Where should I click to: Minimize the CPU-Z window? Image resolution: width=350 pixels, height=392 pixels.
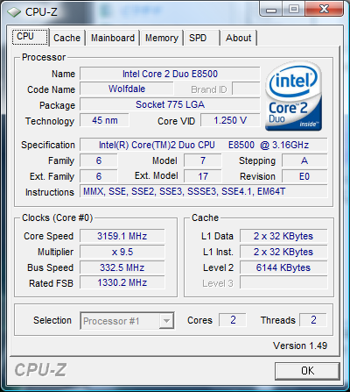tap(271, 10)
